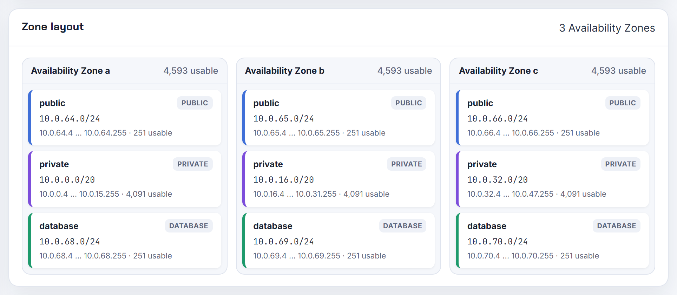Click the 'public' subnet name in Zone c

(480, 103)
